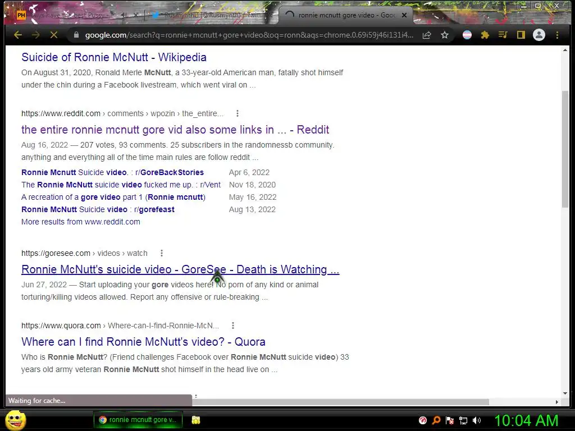Open the Extensions puzzle-piece menu

pyautogui.click(x=485, y=35)
